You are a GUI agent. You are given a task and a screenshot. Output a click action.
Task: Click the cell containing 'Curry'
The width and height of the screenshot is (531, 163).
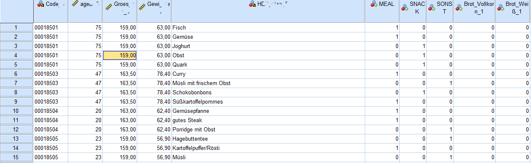(x=268, y=74)
